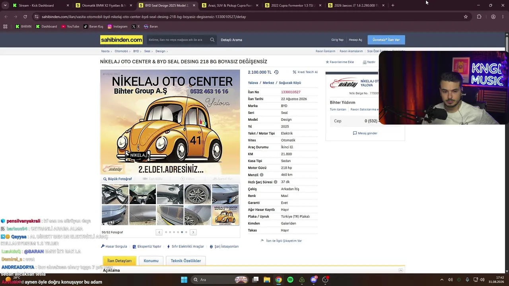Click the search magnifier icon in site header
The width and height of the screenshot is (509, 286).
click(x=212, y=40)
